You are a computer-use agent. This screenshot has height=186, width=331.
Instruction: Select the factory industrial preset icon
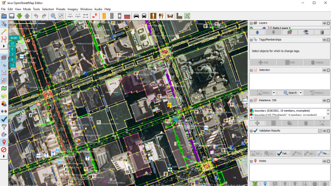pyautogui.click(x=179, y=16)
